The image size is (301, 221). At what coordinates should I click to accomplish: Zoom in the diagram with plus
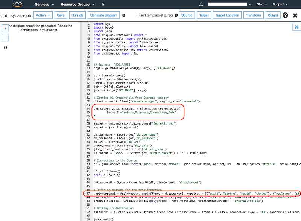5,29
